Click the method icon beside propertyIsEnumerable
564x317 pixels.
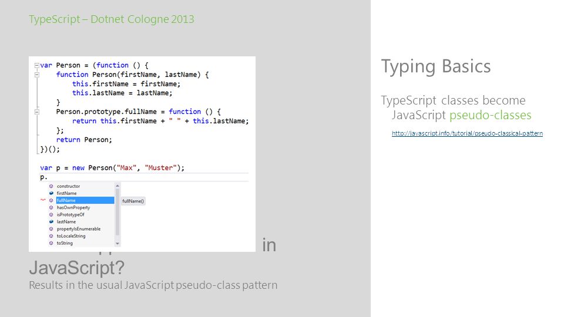[51, 229]
